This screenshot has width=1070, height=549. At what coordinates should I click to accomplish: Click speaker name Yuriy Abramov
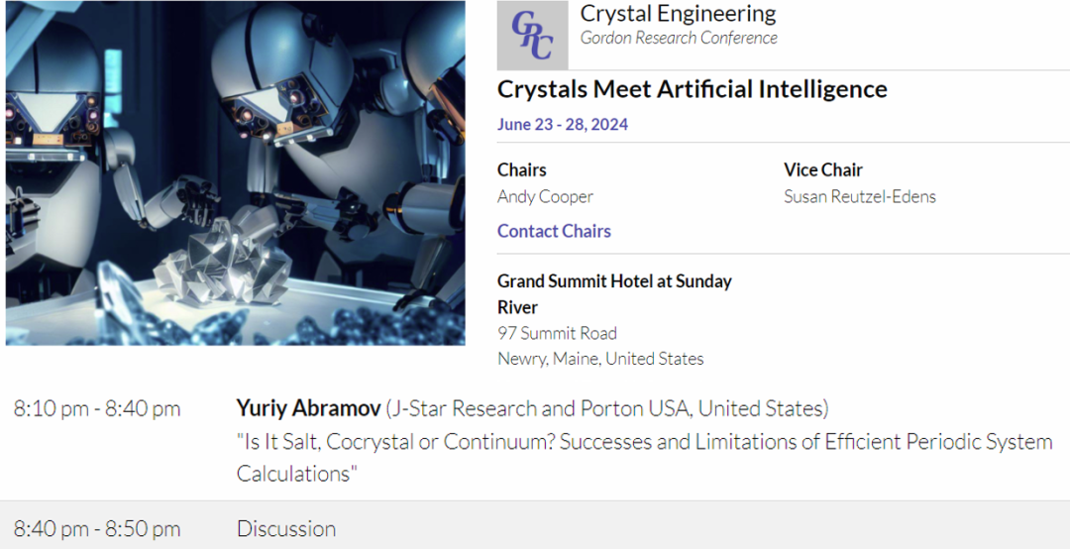pyautogui.click(x=308, y=408)
